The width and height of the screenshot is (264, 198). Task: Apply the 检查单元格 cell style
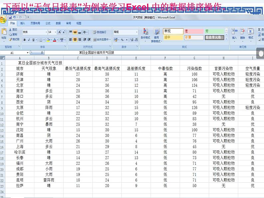[214, 37]
